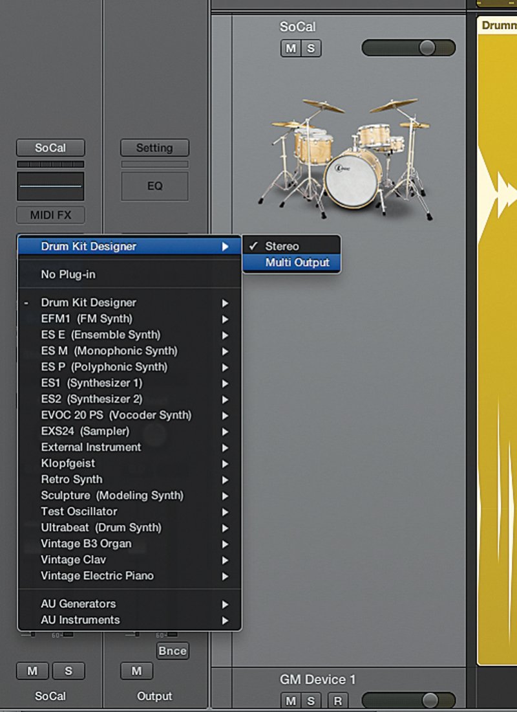
Task: Pick Vintage Electric Piano entry
Action: pos(129,576)
